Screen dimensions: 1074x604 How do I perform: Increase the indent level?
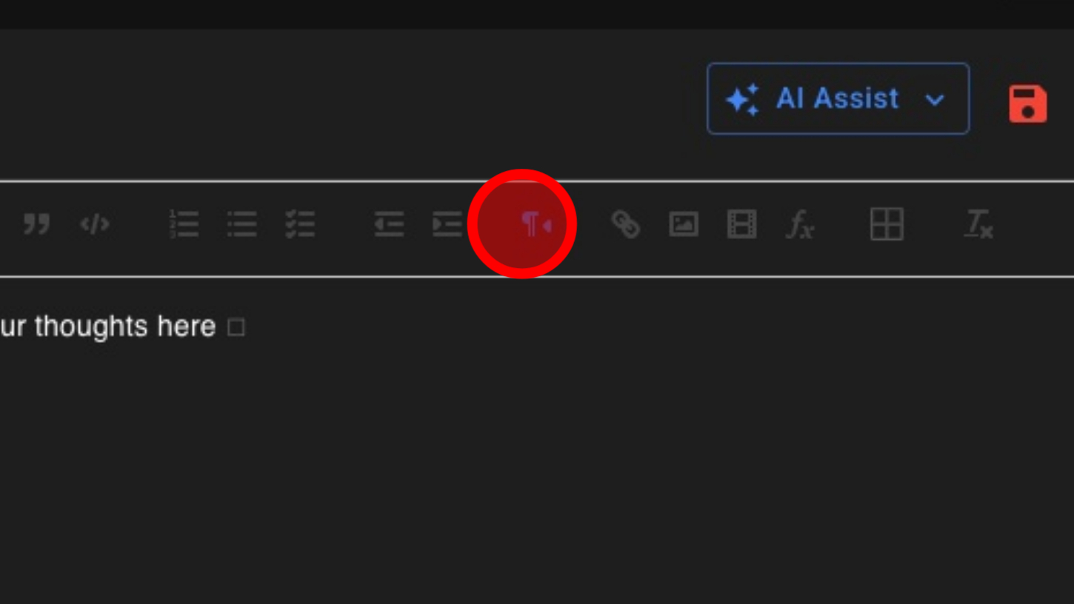pos(447,224)
